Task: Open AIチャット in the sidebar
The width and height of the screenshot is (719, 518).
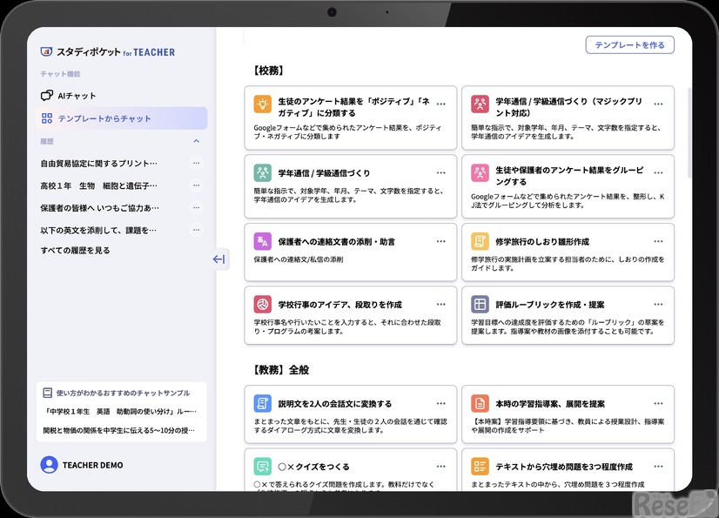Action: point(69,96)
